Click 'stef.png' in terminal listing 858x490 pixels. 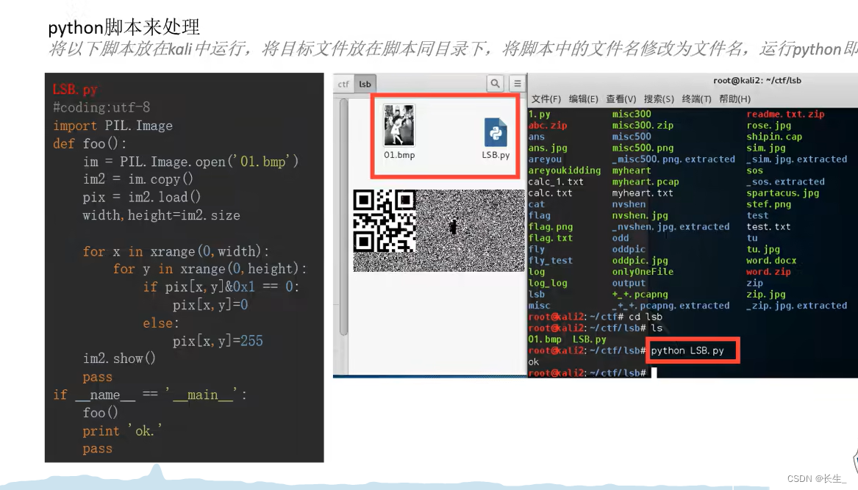768,204
